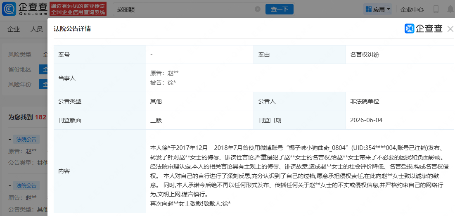Switch to the 企业 tab
Image resolution: width=455 pixels, height=216 pixels.
(14, 29)
